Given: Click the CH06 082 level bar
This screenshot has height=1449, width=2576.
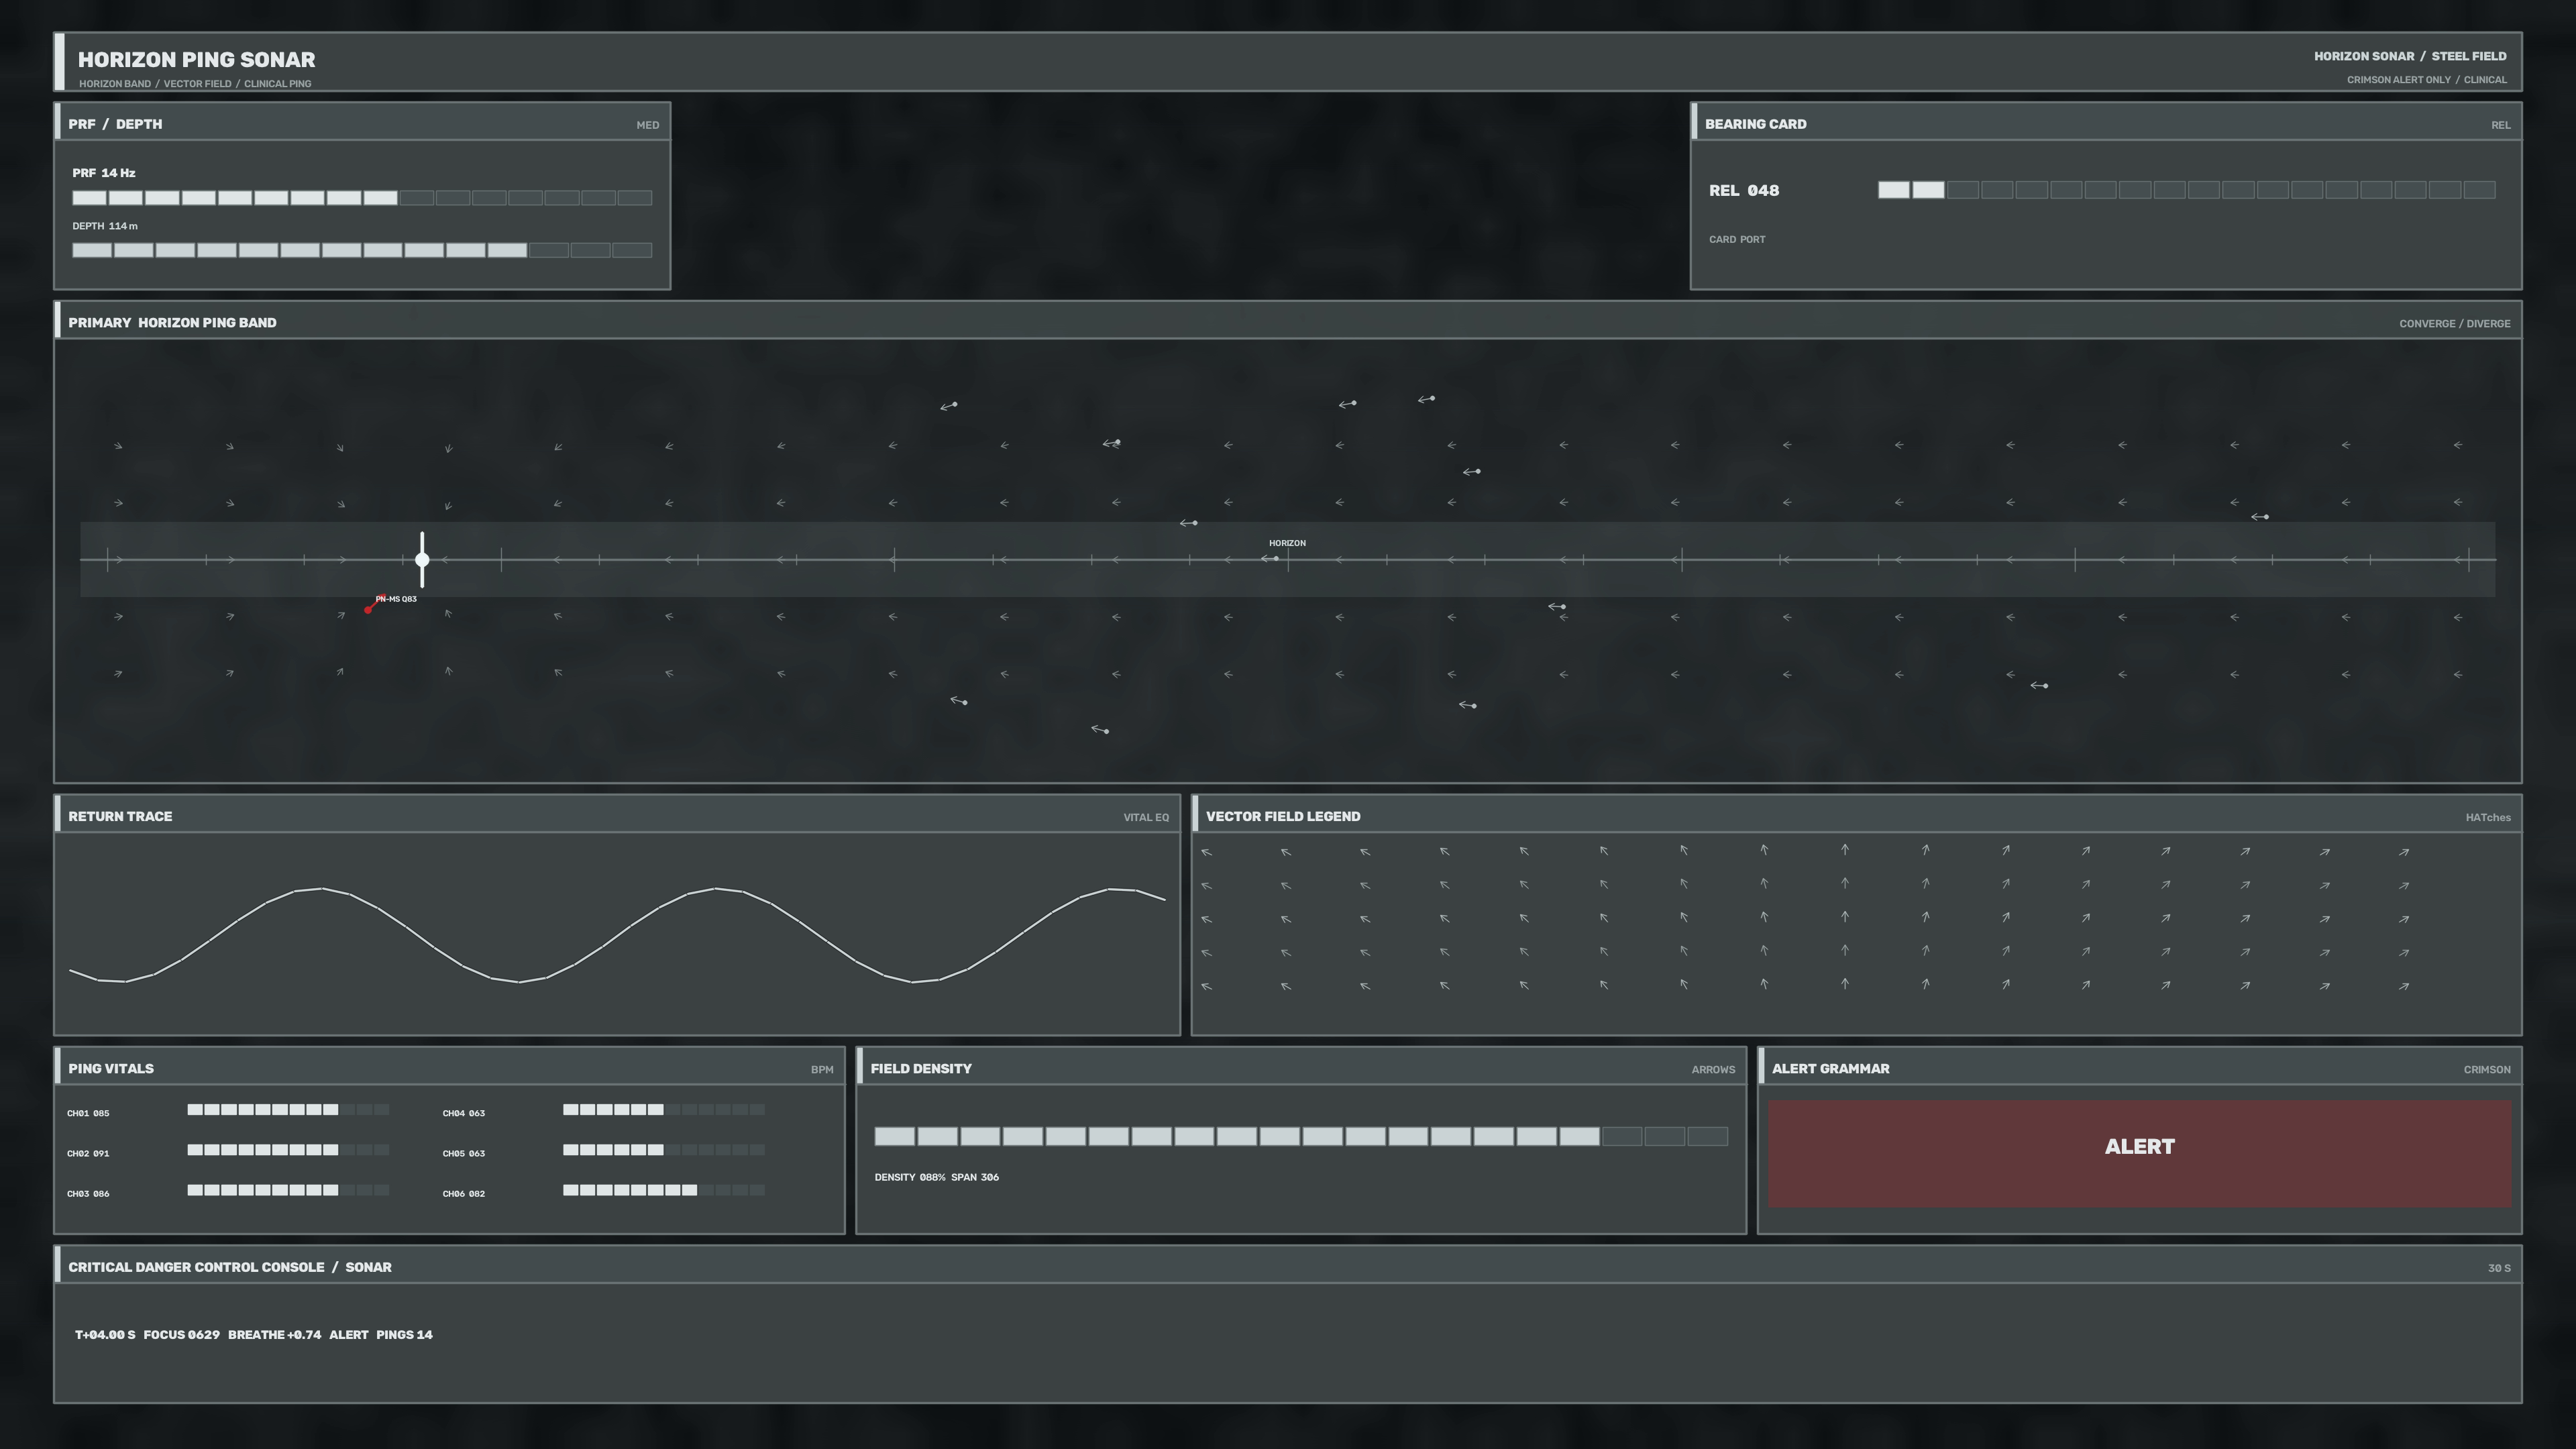Looking at the screenshot, I should click(x=664, y=1190).
